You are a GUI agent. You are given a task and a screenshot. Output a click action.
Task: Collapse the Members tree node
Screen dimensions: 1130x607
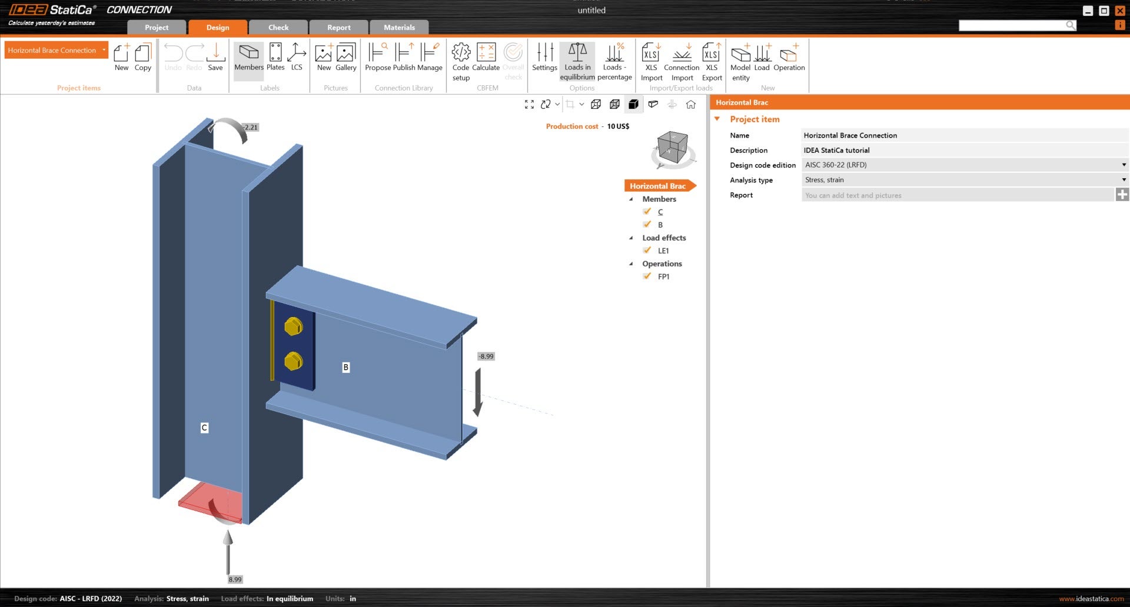pyautogui.click(x=632, y=199)
